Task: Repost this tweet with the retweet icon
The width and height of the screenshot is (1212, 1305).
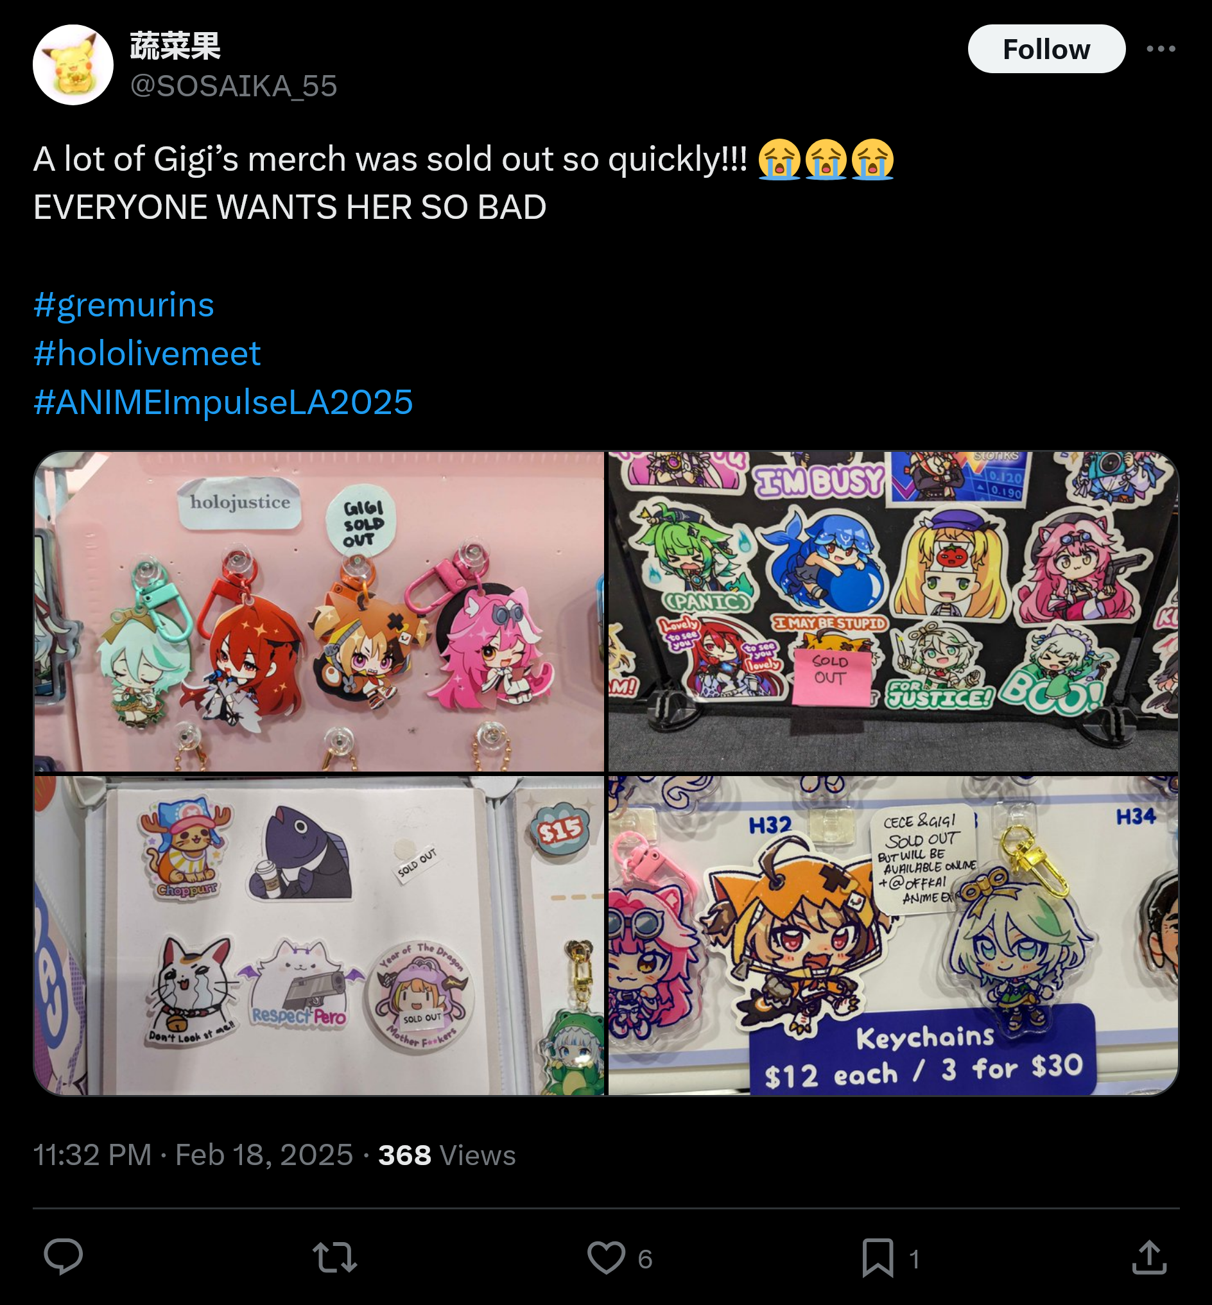Action: click(x=334, y=1257)
